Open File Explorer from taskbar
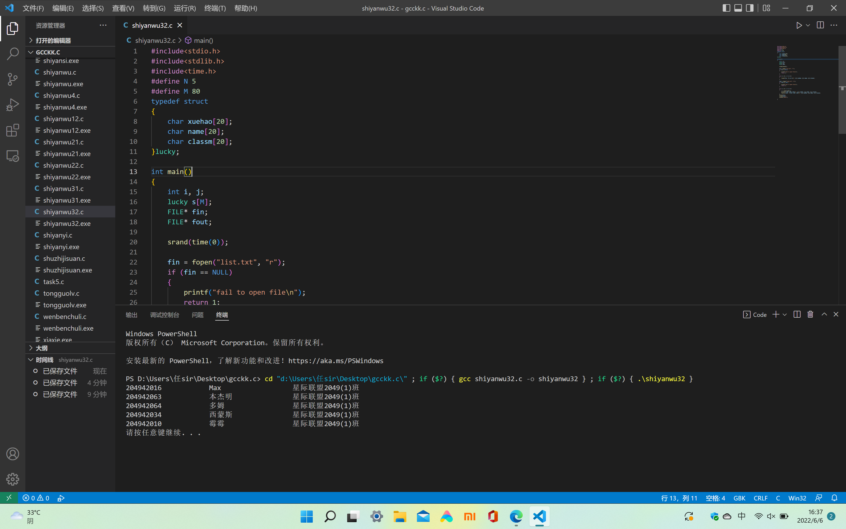This screenshot has width=846, height=529. pos(399,516)
